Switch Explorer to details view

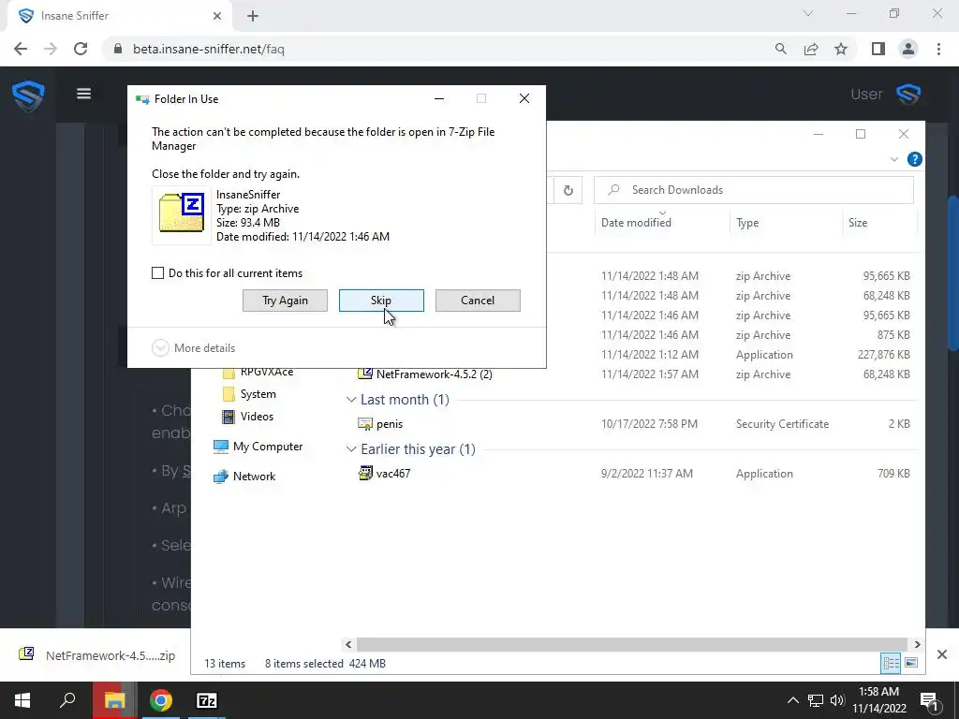coord(892,664)
